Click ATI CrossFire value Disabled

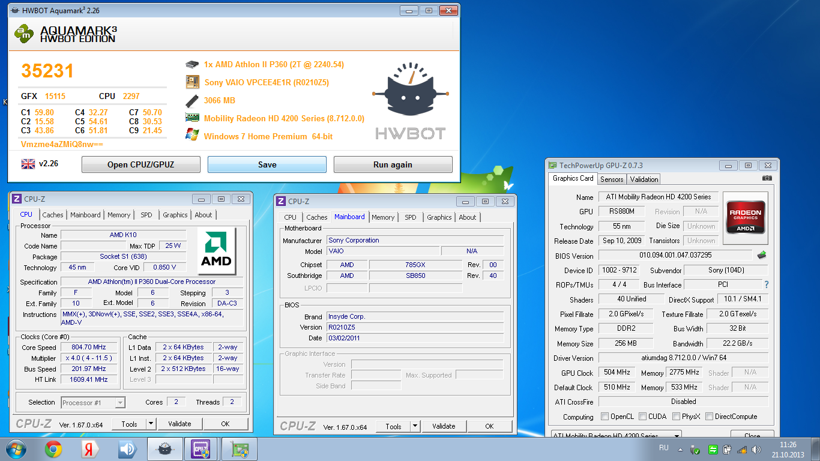(684, 402)
